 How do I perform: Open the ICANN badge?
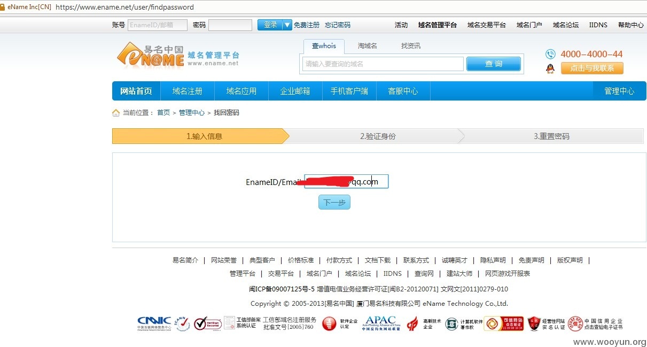tap(182, 323)
